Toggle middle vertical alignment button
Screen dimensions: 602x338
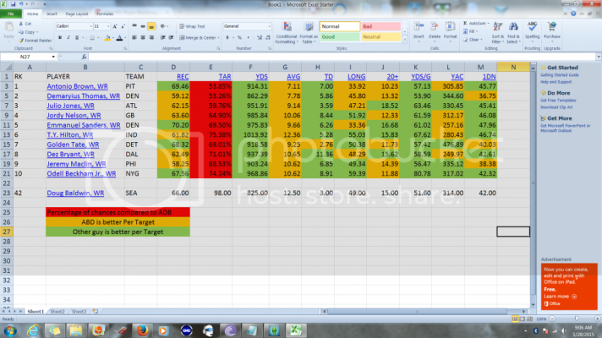coord(143,26)
